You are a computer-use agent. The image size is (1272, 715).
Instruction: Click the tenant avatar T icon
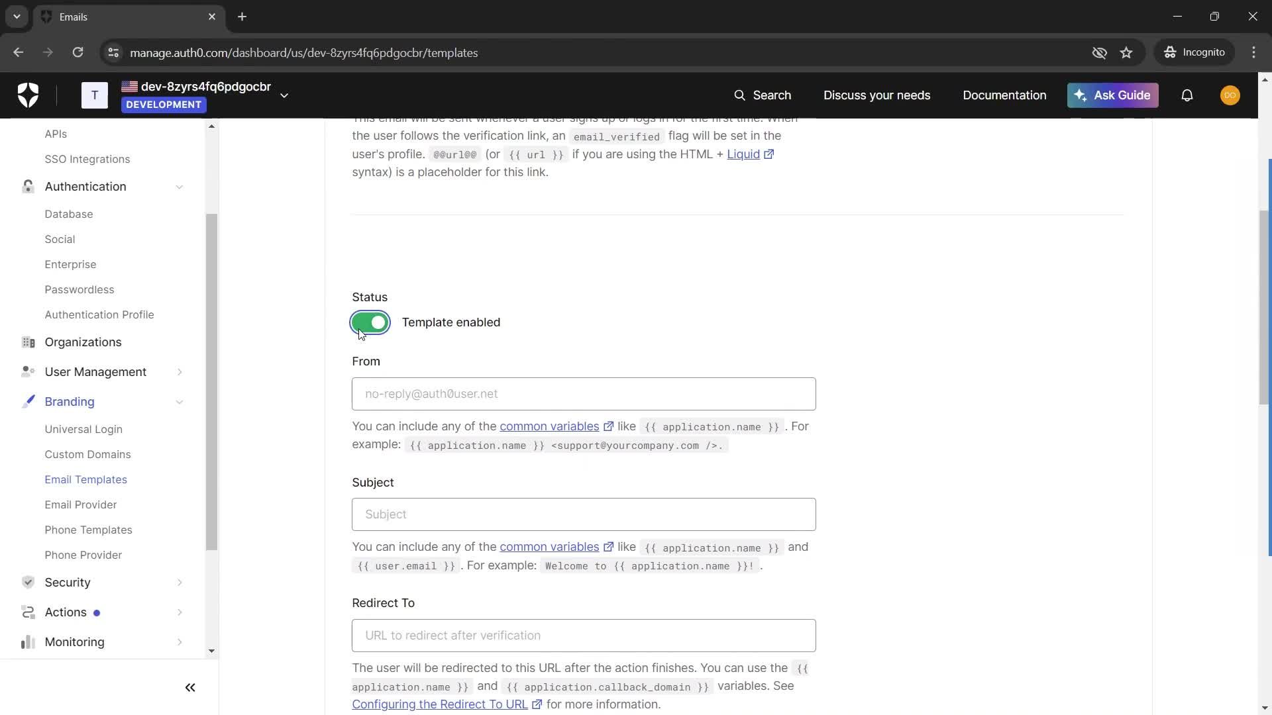click(95, 95)
